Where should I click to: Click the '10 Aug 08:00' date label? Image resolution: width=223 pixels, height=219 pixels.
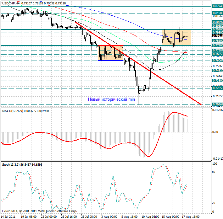pos(150,217)
